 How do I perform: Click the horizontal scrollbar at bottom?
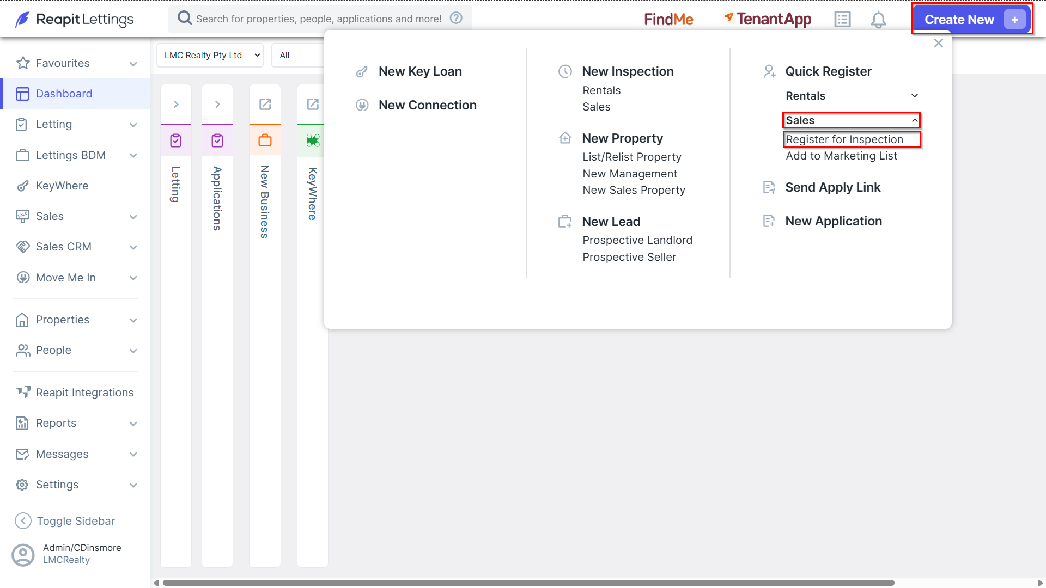click(528, 583)
